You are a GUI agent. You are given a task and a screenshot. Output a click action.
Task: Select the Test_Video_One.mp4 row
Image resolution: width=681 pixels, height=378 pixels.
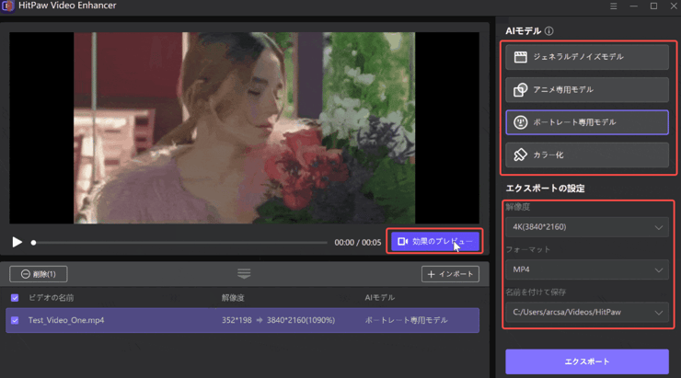coord(184,320)
